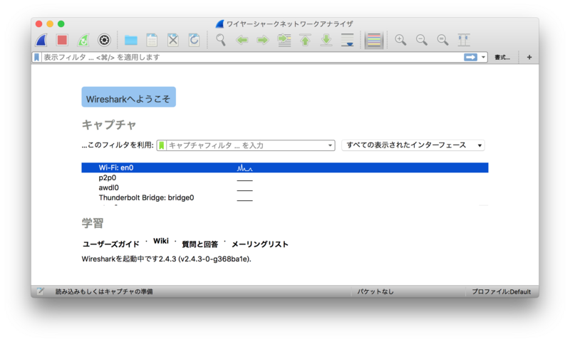Go back with the left green arrow
The image size is (570, 342).
tap(242, 40)
